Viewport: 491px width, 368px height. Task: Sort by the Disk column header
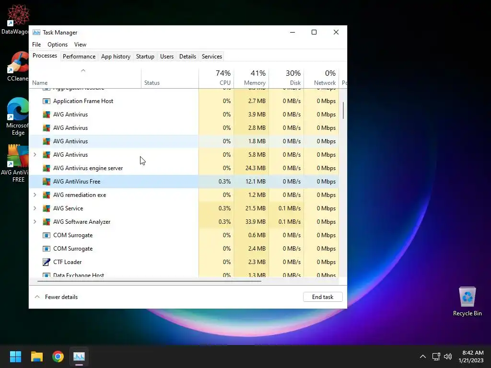click(286, 78)
